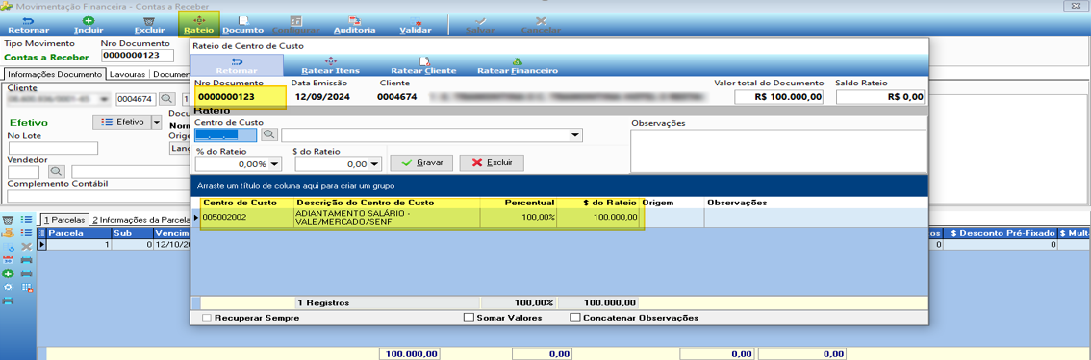1091x360 pixels.
Task: Click the Cancelar toolbar button
Action: click(x=541, y=26)
